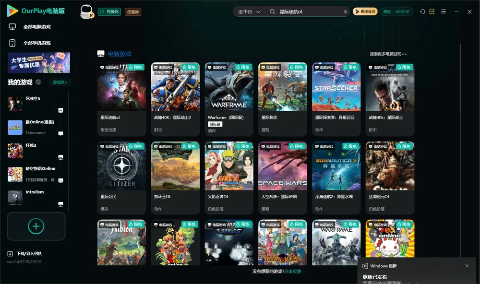Open the 深海迷航2: 异星水域 game card

[x=336, y=178]
